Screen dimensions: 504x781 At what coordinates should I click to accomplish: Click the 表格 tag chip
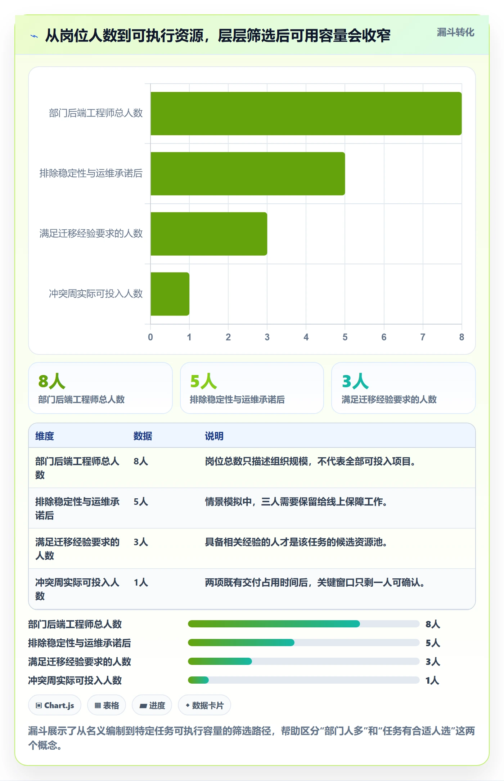tap(107, 705)
